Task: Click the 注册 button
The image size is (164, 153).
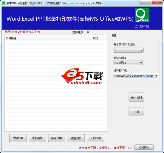Action: tap(136, 112)
